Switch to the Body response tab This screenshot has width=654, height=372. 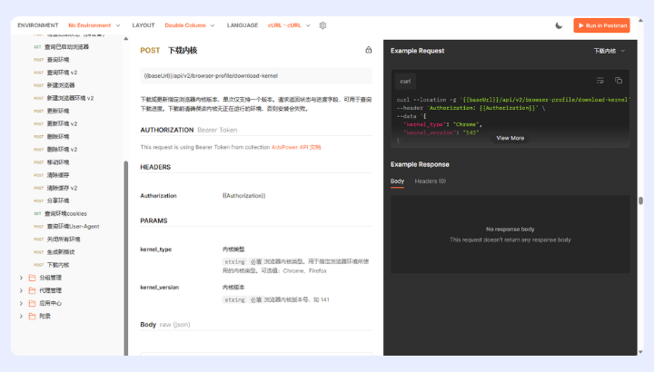pyautogui.click(x=397, y=181)
